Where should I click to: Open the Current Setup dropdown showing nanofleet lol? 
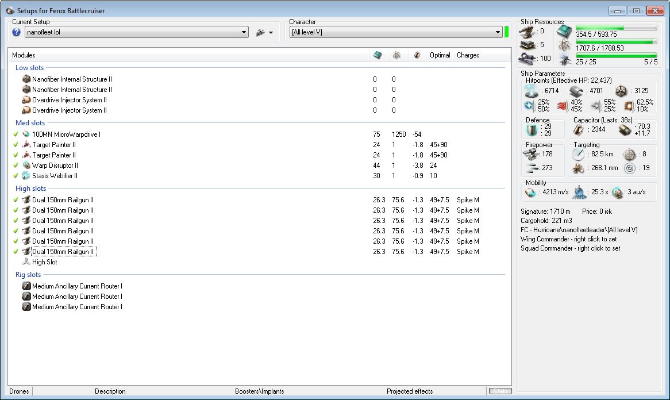click(137, 32)
